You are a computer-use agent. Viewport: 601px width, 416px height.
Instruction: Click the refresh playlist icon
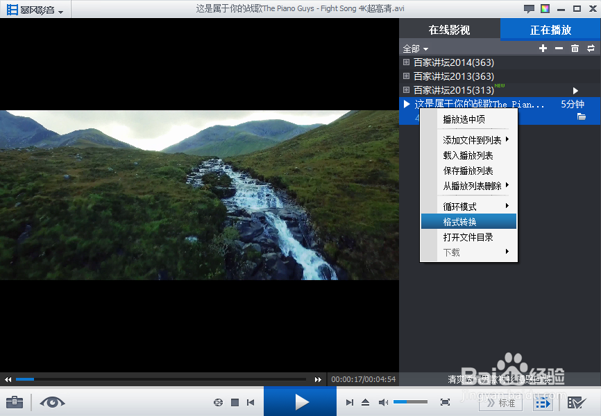[591, 49]
